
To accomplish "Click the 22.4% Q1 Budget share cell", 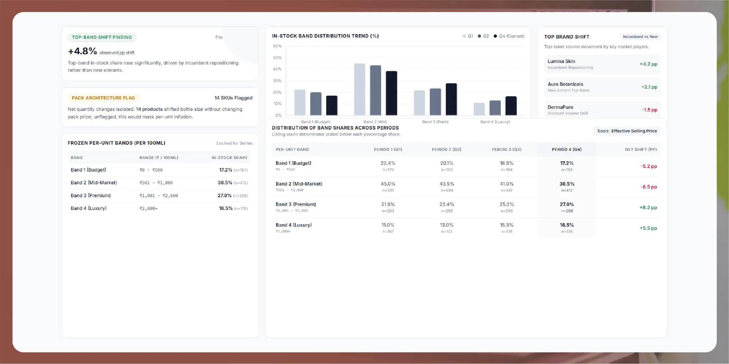I will click(388, 163).
